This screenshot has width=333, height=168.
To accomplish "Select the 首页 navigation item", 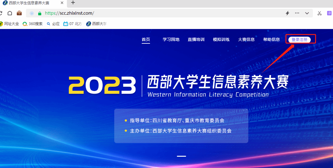I will pyautogui.click(x=146, y=39).
